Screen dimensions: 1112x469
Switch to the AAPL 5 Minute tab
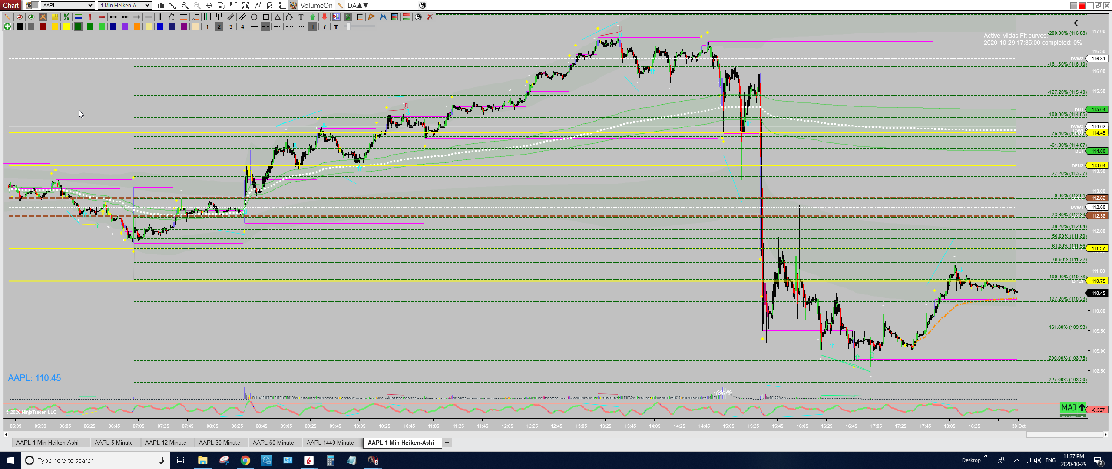click(114, 443)
